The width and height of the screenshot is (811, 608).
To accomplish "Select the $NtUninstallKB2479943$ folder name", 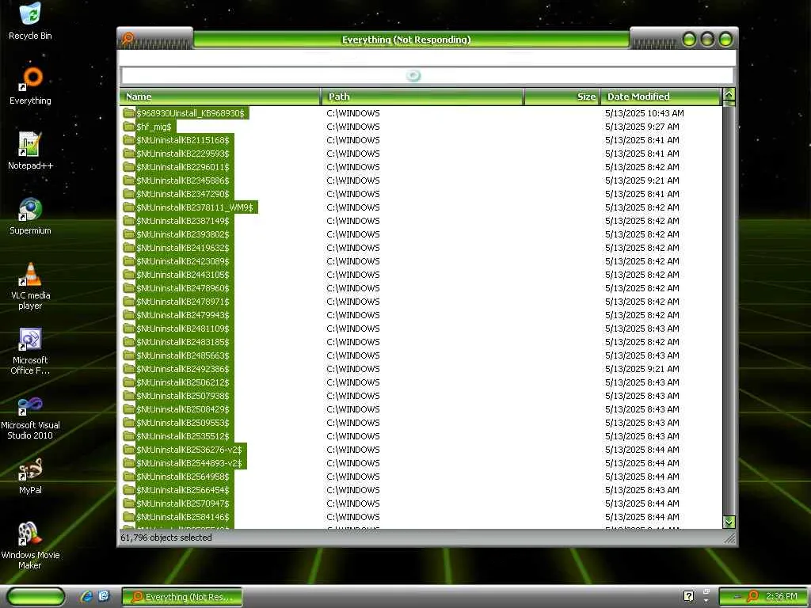I will click(x=183, y=315).
